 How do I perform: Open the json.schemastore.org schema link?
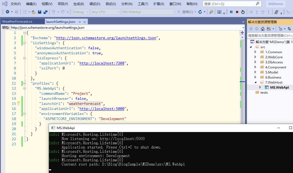pyautogui.click(x=106, y=38)
